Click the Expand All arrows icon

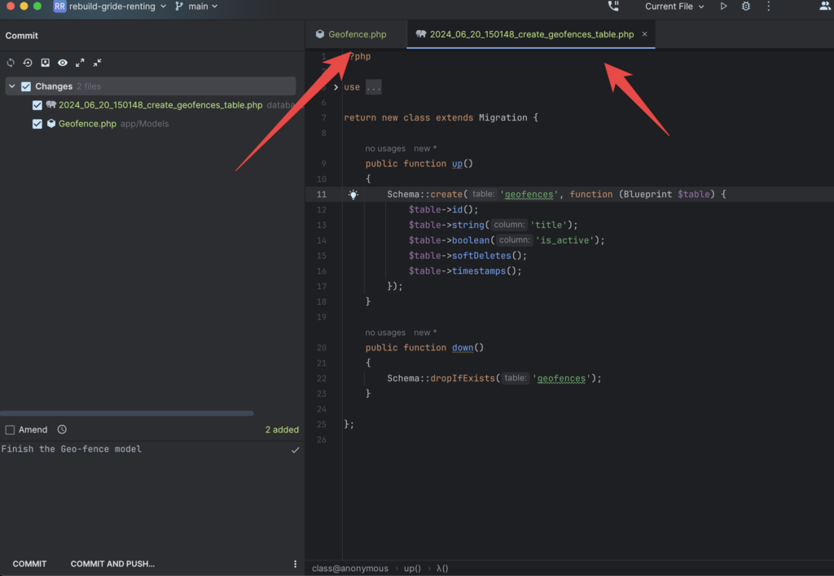(80, 63)
